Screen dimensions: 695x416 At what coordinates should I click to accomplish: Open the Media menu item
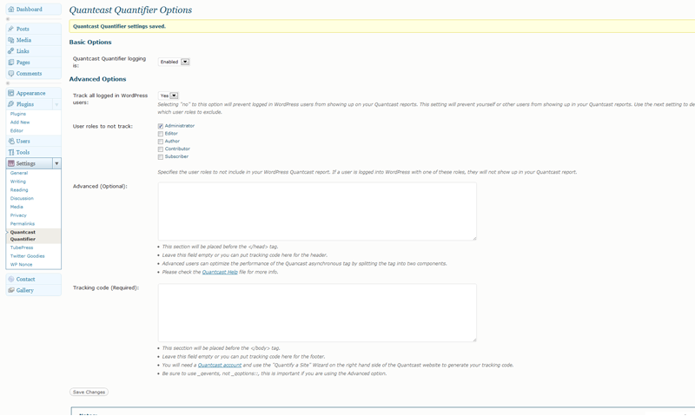pyautogui.click(x=33, y=40)
